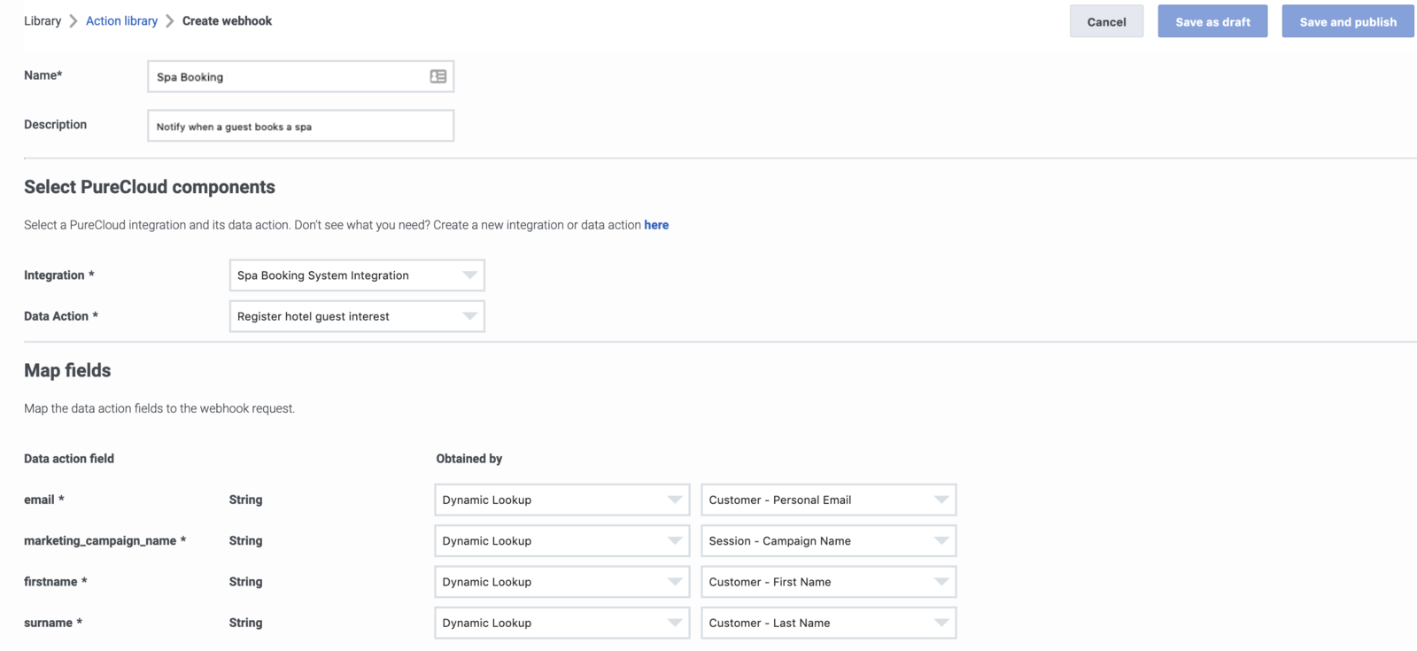Click the 'Select PureCloud components' heading
Image resolution: width=1417 pixels, height=651 pixels.
coord(150,187)
